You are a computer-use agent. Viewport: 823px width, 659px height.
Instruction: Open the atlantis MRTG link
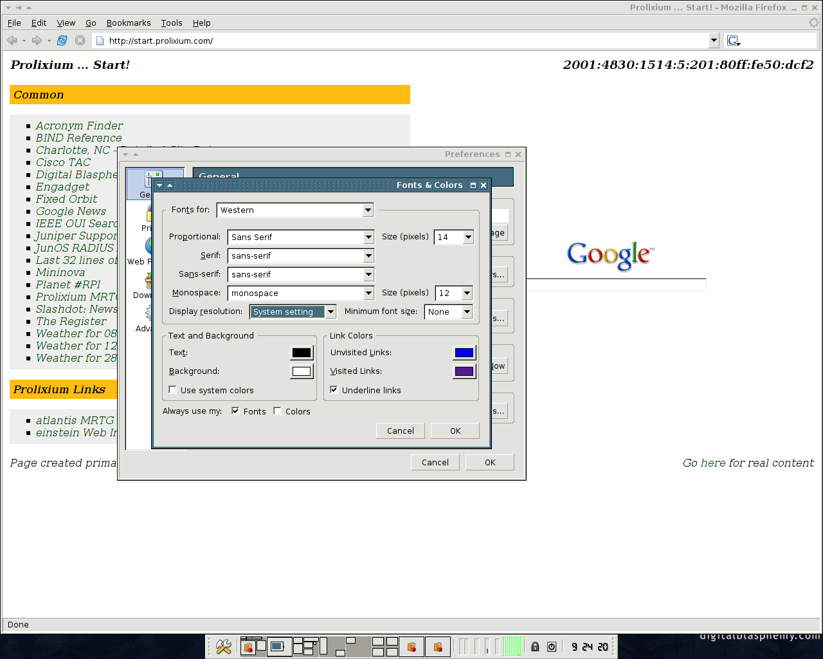[75, 420]
